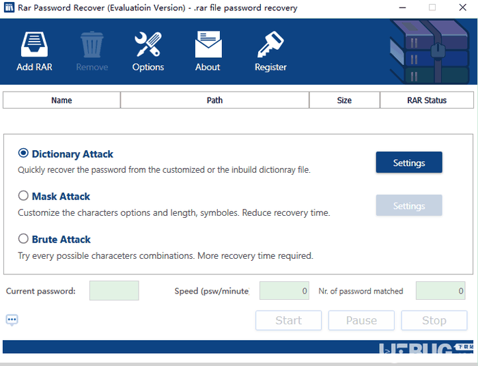Open Settings for Mask Attack
This screenshot has height=366, width=478.
click(x=409, y=206)
